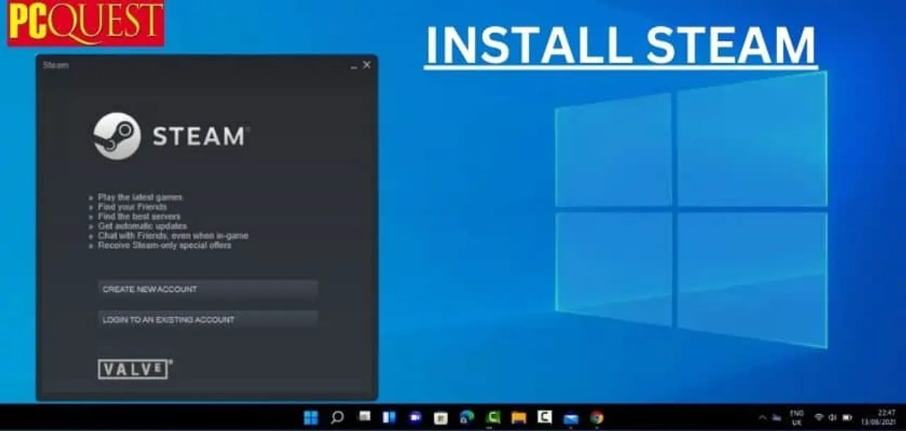Open the volume tray icon
Image resolution: width=906 pixels, height=431 pixels.
(x=832, y=418)
